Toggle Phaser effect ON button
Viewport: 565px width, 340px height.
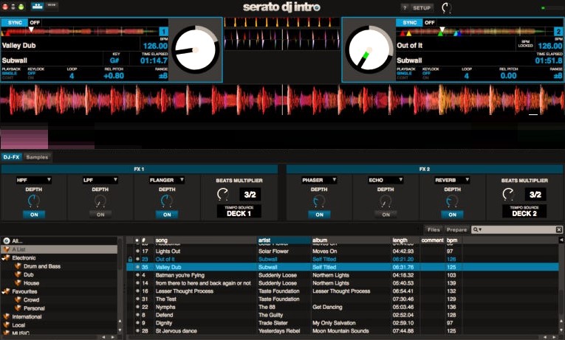319,215
